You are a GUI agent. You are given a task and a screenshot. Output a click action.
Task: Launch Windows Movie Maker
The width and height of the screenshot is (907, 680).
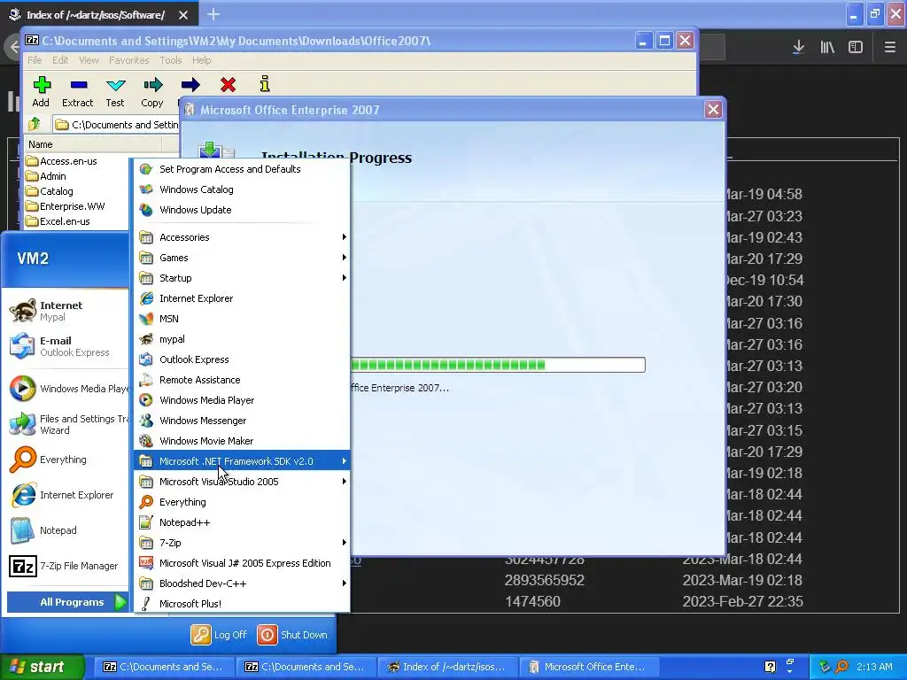click(x=205, y=441)
